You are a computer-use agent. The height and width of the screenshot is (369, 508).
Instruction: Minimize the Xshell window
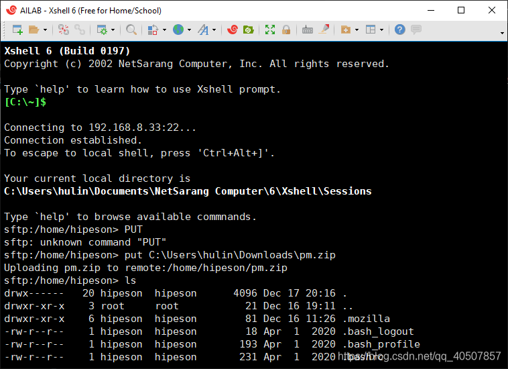click(x=431, y=10)
